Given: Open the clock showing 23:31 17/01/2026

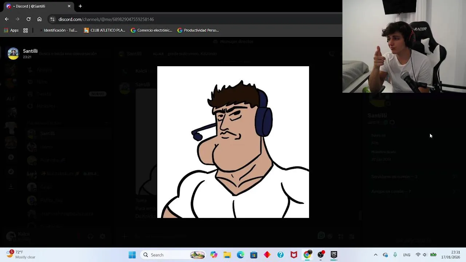Looking at the screenshot, I should [x=450, y=255].
